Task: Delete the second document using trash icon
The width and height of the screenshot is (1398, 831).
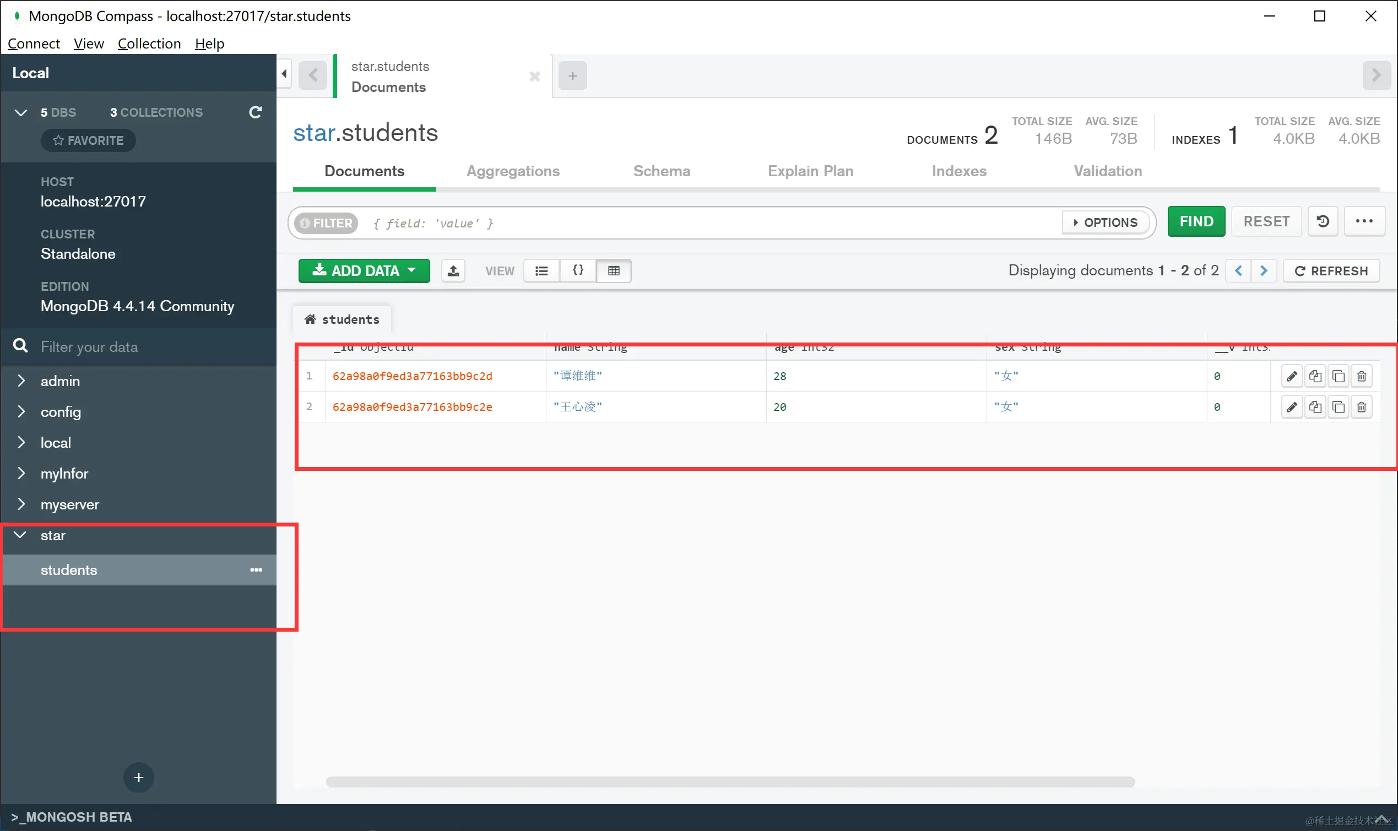Action: click(1362, 407)
